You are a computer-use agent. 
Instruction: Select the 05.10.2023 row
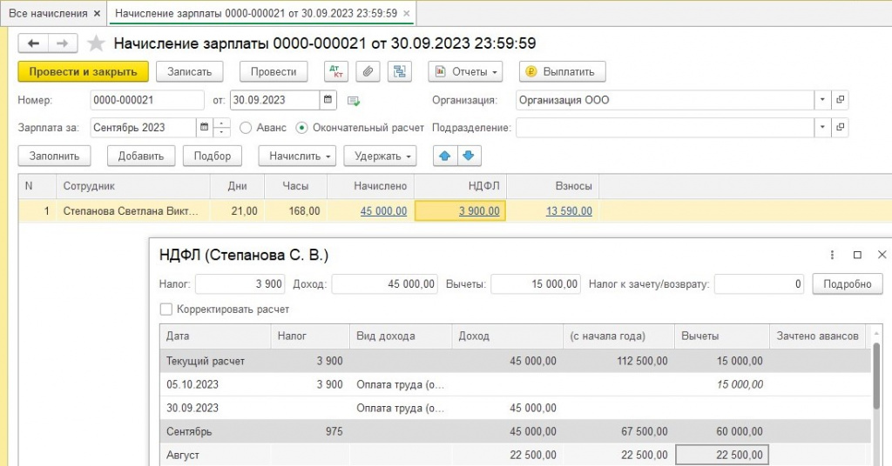[516, 384]
